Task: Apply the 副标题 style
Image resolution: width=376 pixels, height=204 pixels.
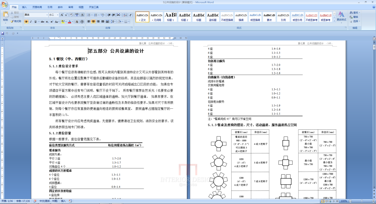Action: 213,17
